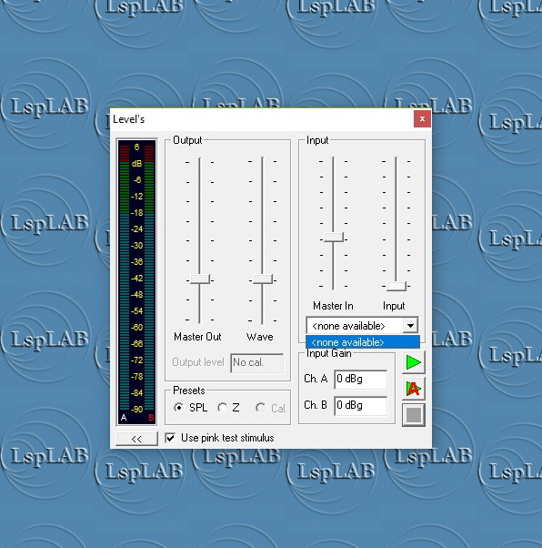This screenshot has width=542, height=548.
Task: Click the Wave slider handle
Action: coord(263,279)
